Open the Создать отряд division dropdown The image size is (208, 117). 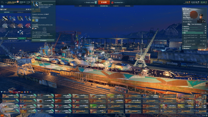[x=89, y=2]
